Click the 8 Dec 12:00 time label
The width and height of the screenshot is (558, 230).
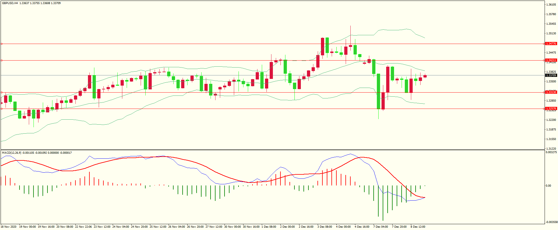click(418, 227)
